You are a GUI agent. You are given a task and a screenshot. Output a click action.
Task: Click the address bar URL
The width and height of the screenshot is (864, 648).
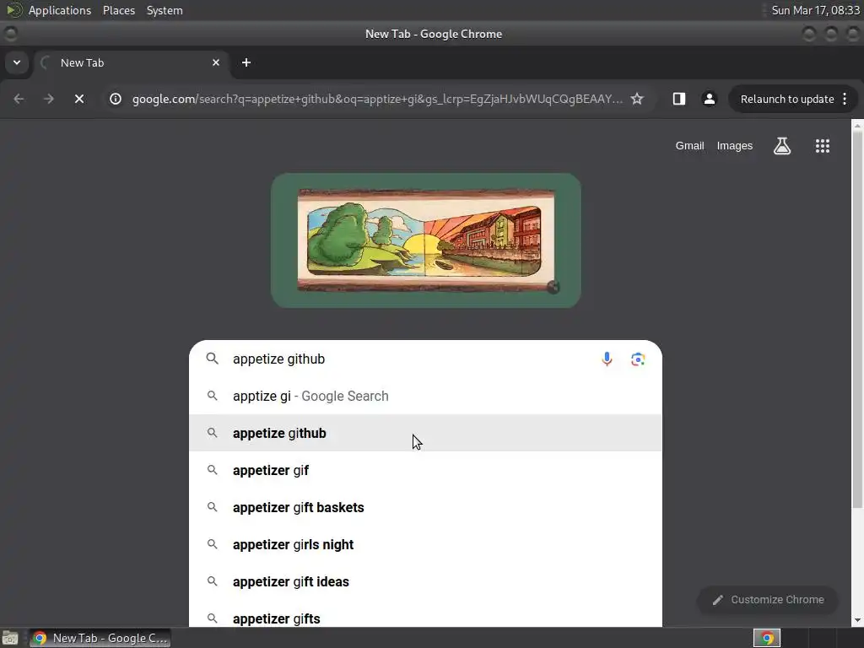tap(377, 99)
